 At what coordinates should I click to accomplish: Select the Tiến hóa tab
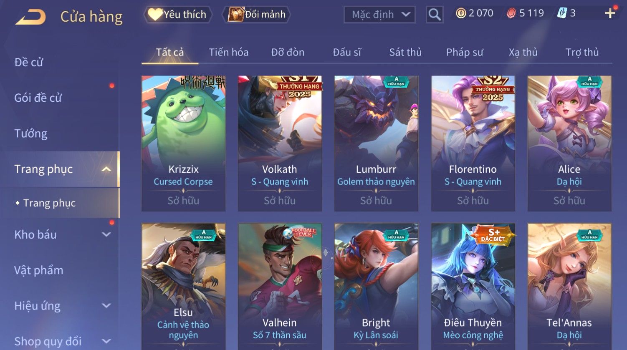pos(229,52)
